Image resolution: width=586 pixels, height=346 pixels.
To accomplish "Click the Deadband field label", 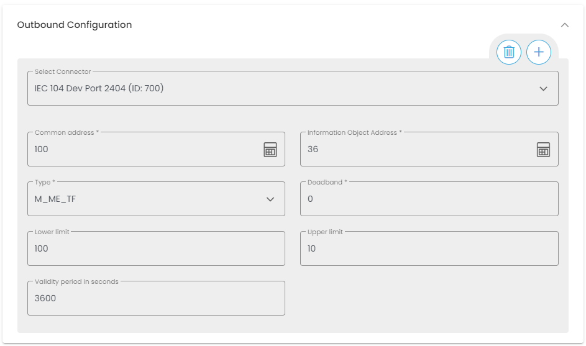I will [x=327, y=182].
